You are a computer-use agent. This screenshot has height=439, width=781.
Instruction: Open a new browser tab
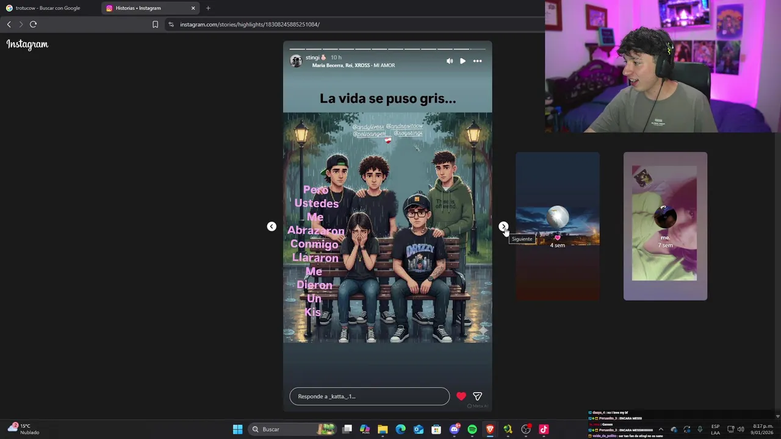208,8
